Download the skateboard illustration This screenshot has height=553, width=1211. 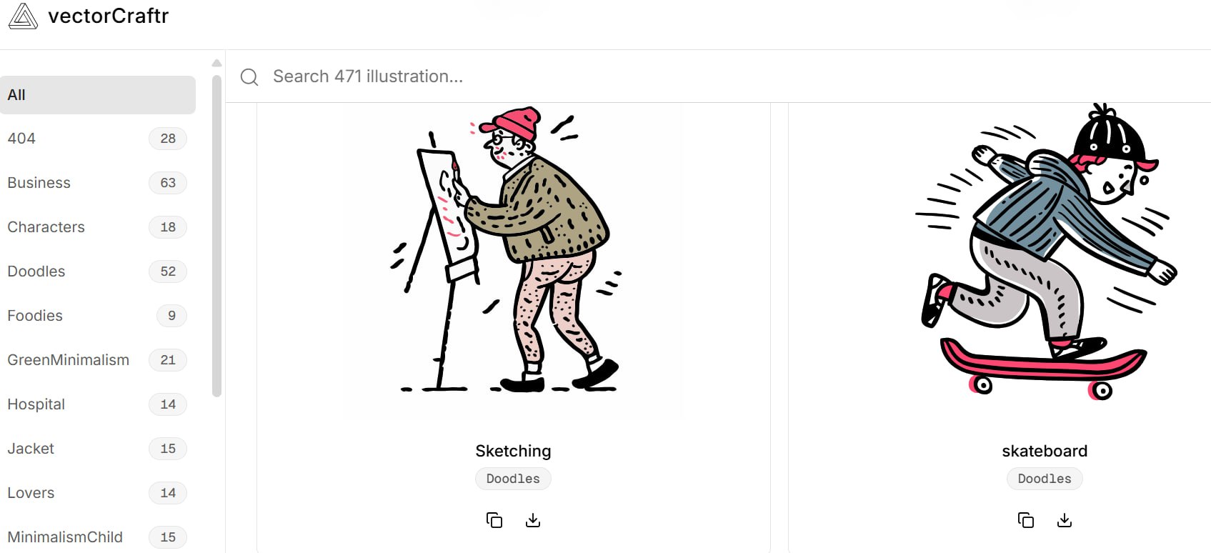[1065, 520]
